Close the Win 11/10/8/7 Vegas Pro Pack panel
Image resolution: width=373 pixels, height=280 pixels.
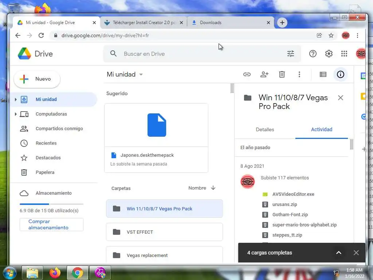(341, 98)
